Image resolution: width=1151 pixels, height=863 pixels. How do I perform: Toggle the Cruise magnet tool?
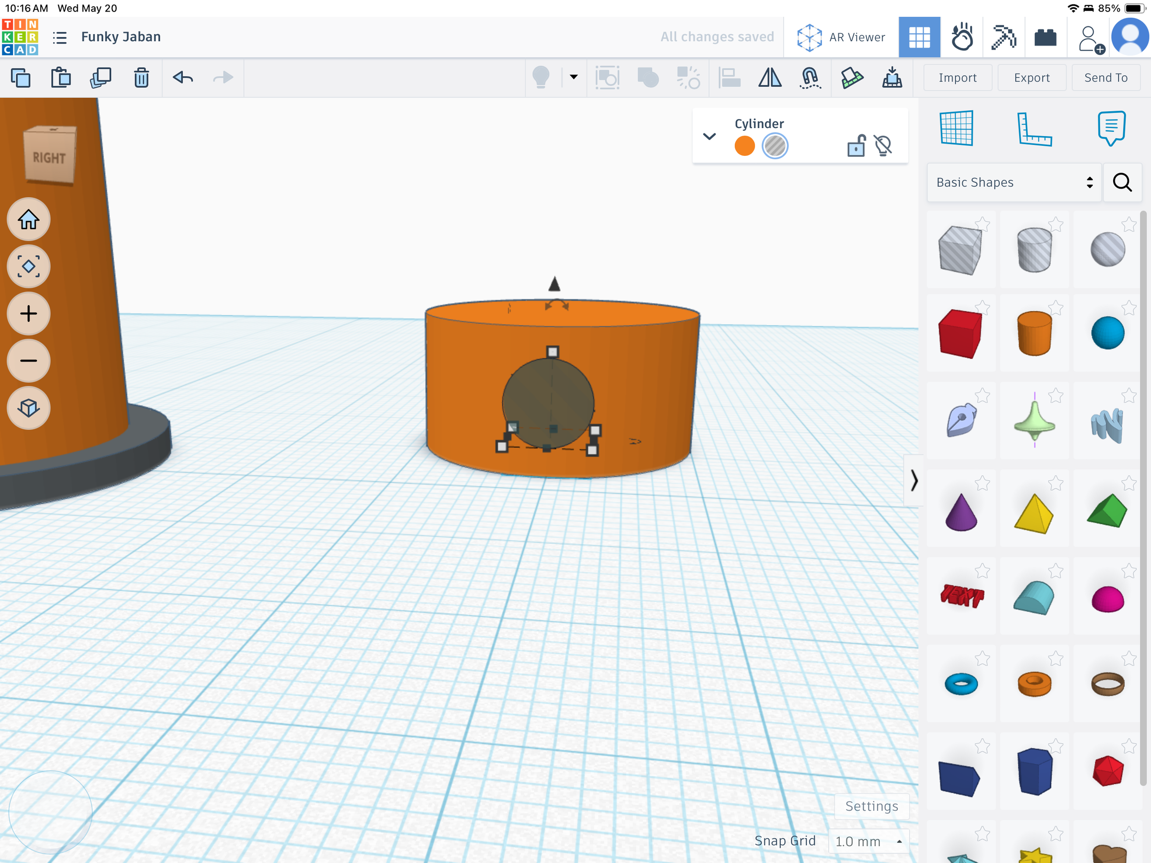pos(810,78)
